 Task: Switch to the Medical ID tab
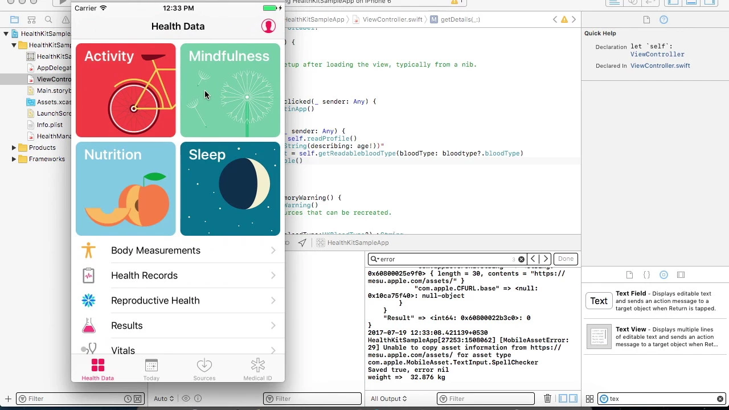click(x=257, y=370)
